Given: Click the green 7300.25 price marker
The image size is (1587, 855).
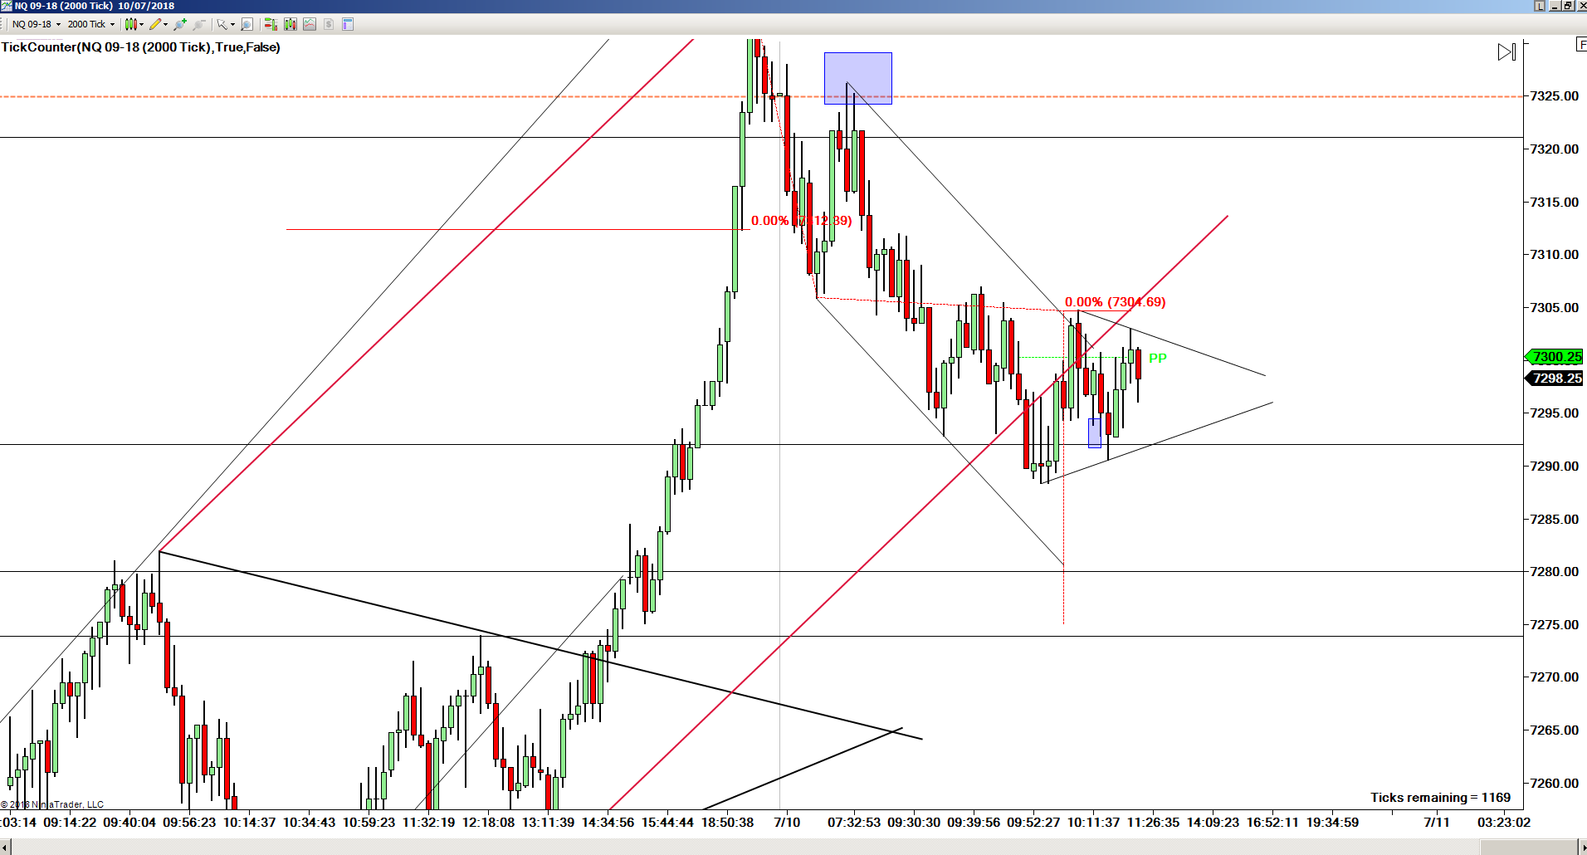Looking at the screenshot, I should (x=1555, y=357).
